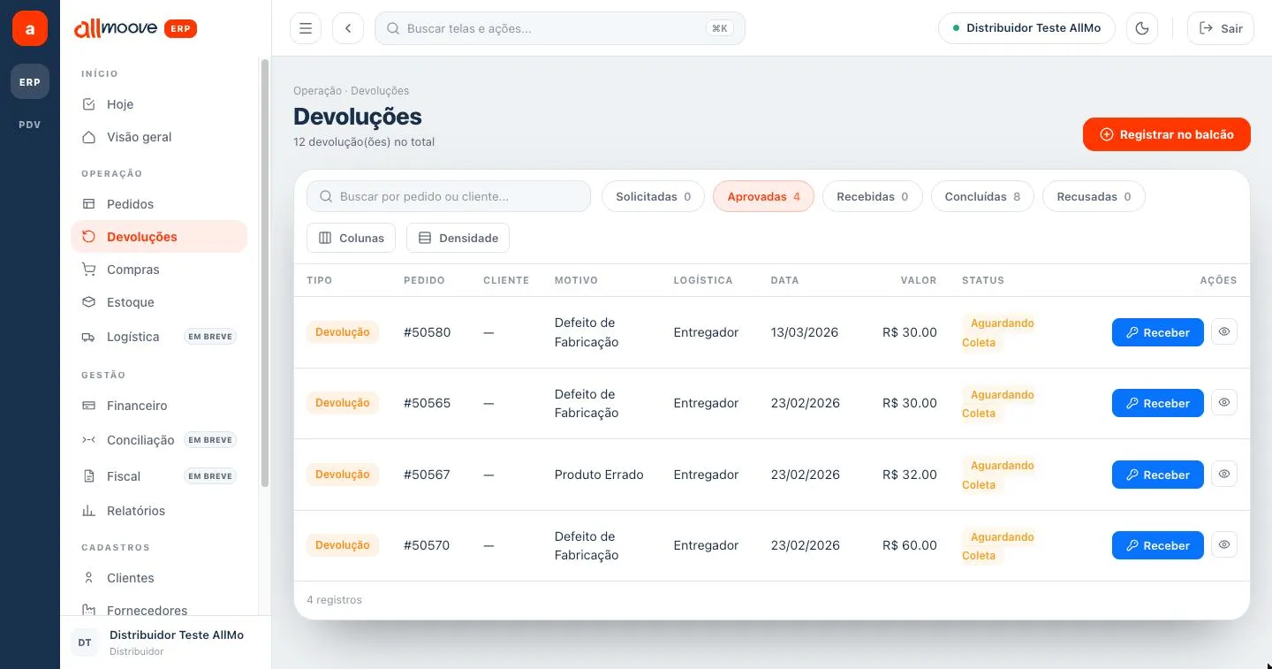Image resolution: width=1272 pixels, height=669 pixels.
Task: Select Devoluções in the sidebar
Action: (x=159, y=237)
